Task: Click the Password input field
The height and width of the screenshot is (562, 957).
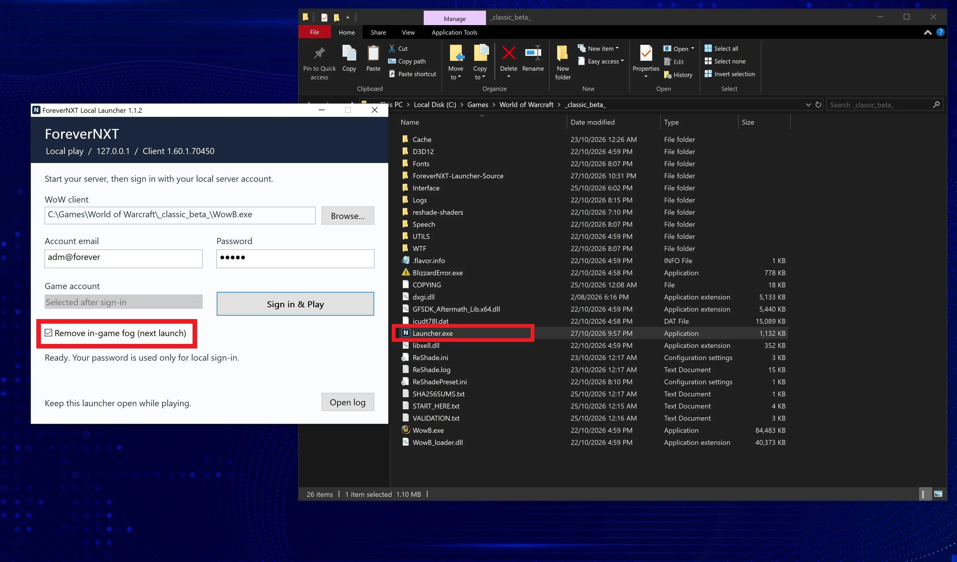Action: click(x=295, y=258)
